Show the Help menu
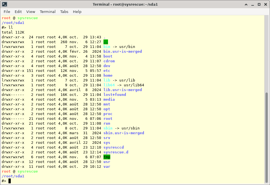This screenshot has width=270, height=185. [x=77, y=12]
